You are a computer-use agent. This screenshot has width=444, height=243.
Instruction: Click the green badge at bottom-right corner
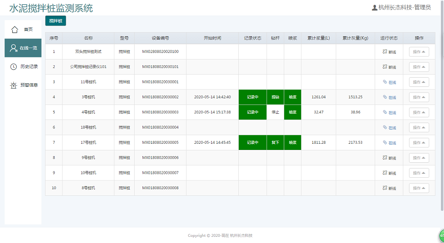pos(440,236)
